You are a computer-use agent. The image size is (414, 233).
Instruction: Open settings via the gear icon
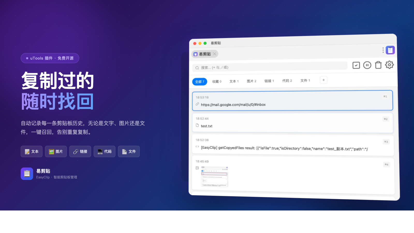389,65
